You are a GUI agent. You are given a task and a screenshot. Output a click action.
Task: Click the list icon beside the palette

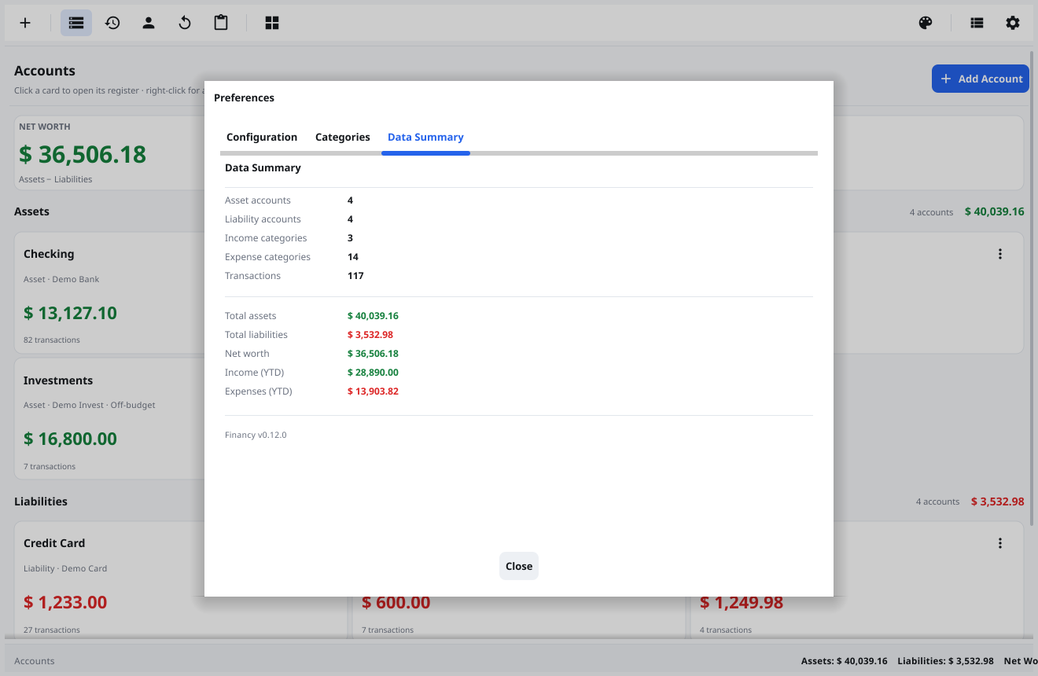click(x=977, y=23)
